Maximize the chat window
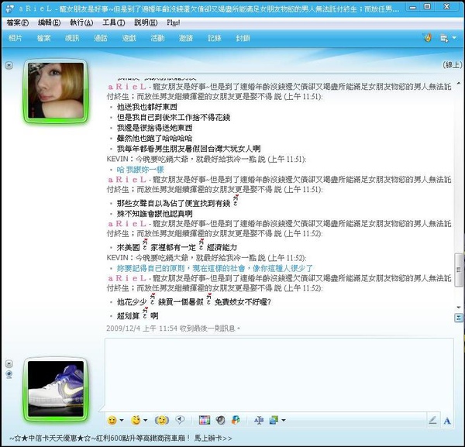The image size is (465, 447). 427,7
